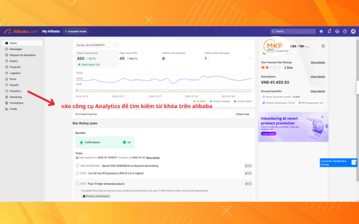Image resolution: width=359 pixels, height=224 pixels.
Task: Open the help question mark icon
Action: point(345,31)
